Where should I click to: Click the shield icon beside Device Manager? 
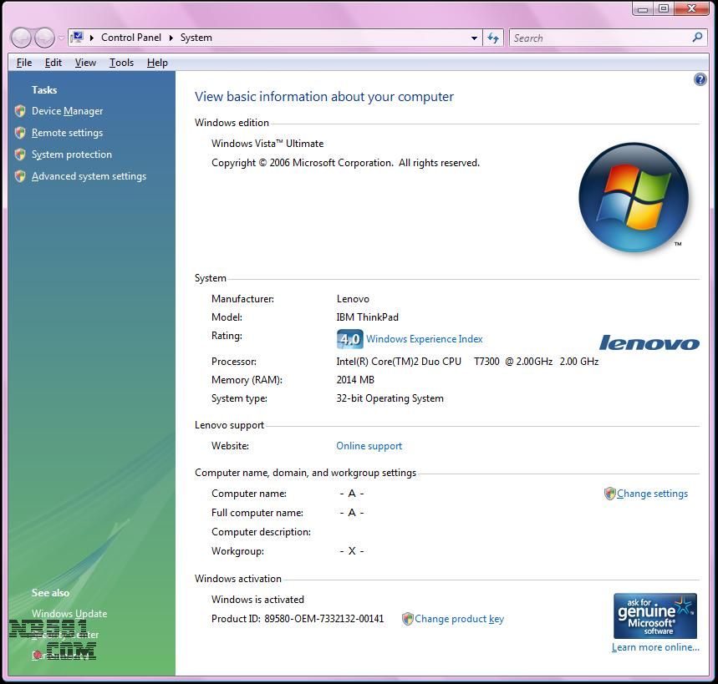click(x=20, y=111)
